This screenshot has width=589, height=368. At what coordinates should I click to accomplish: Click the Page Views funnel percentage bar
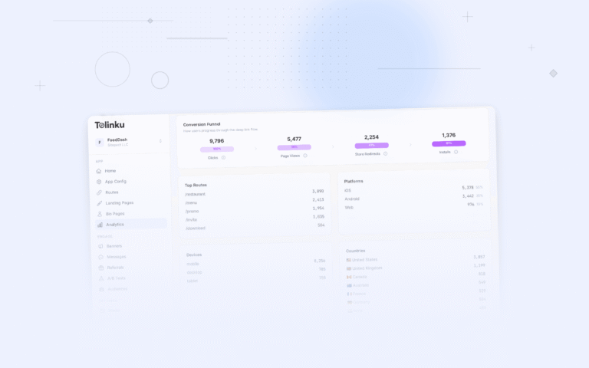(294, 147)
